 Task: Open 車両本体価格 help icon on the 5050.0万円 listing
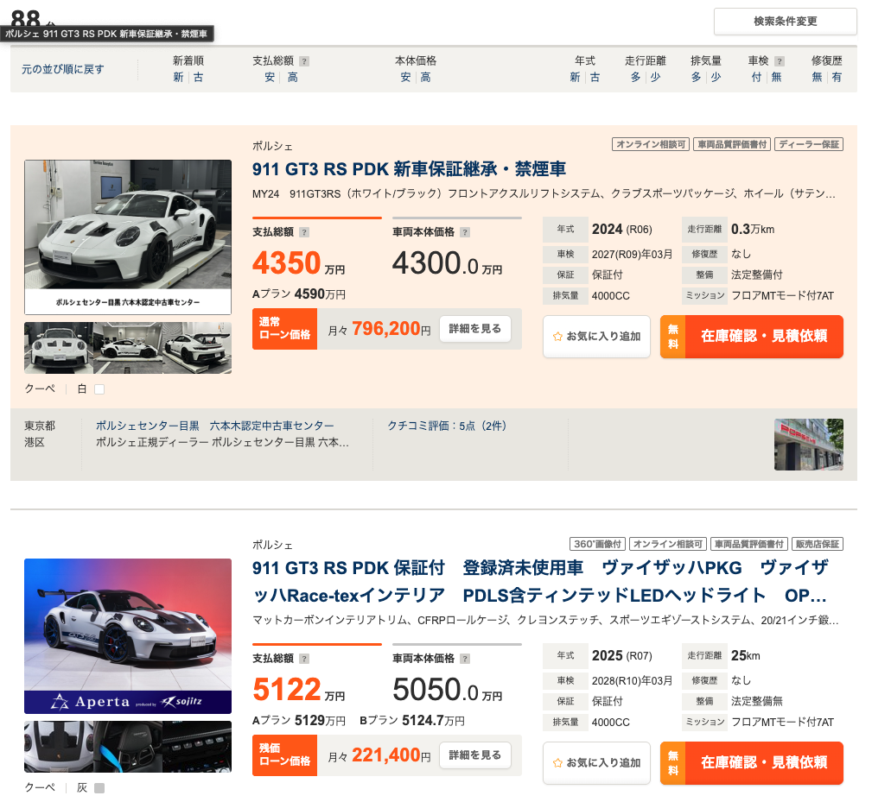point(465,659)
